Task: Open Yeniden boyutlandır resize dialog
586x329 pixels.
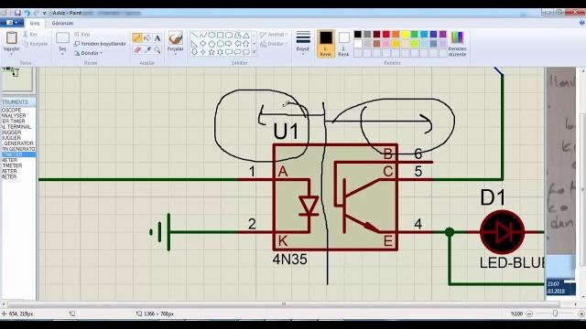Action: tap(100, 44)
